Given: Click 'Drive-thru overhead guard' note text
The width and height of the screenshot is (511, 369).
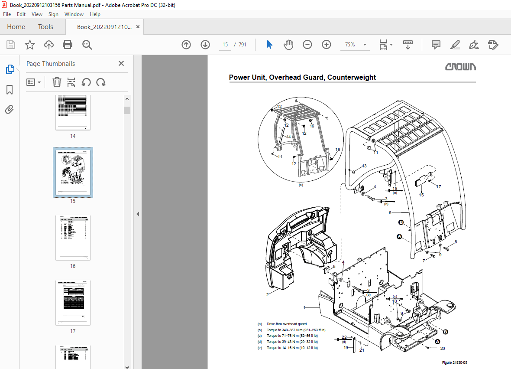Looking at the screenshot, I should point(286,324).
